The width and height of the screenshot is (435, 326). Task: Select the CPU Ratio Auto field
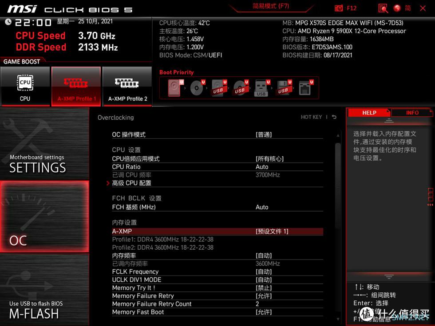(x=217, y=167)
